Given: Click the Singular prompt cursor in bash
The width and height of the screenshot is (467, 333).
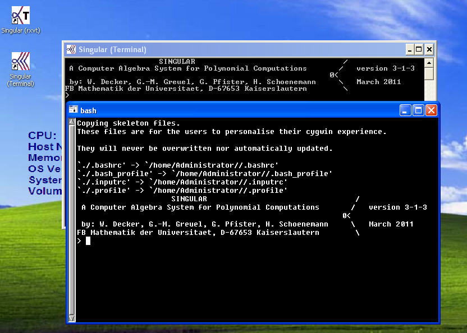Looking at the screenshot, I should tap(88, 240).
